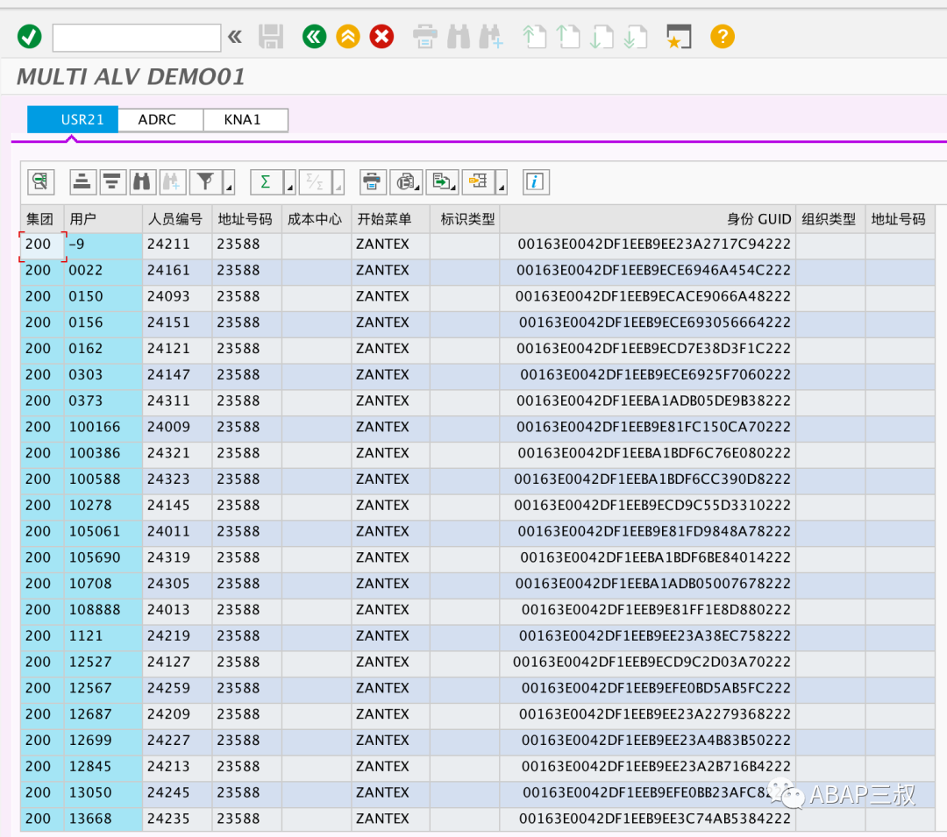This screenshot has width=947, height=837.
Task: Click personnel number cell 24311
Action: (x=177, y=401)
